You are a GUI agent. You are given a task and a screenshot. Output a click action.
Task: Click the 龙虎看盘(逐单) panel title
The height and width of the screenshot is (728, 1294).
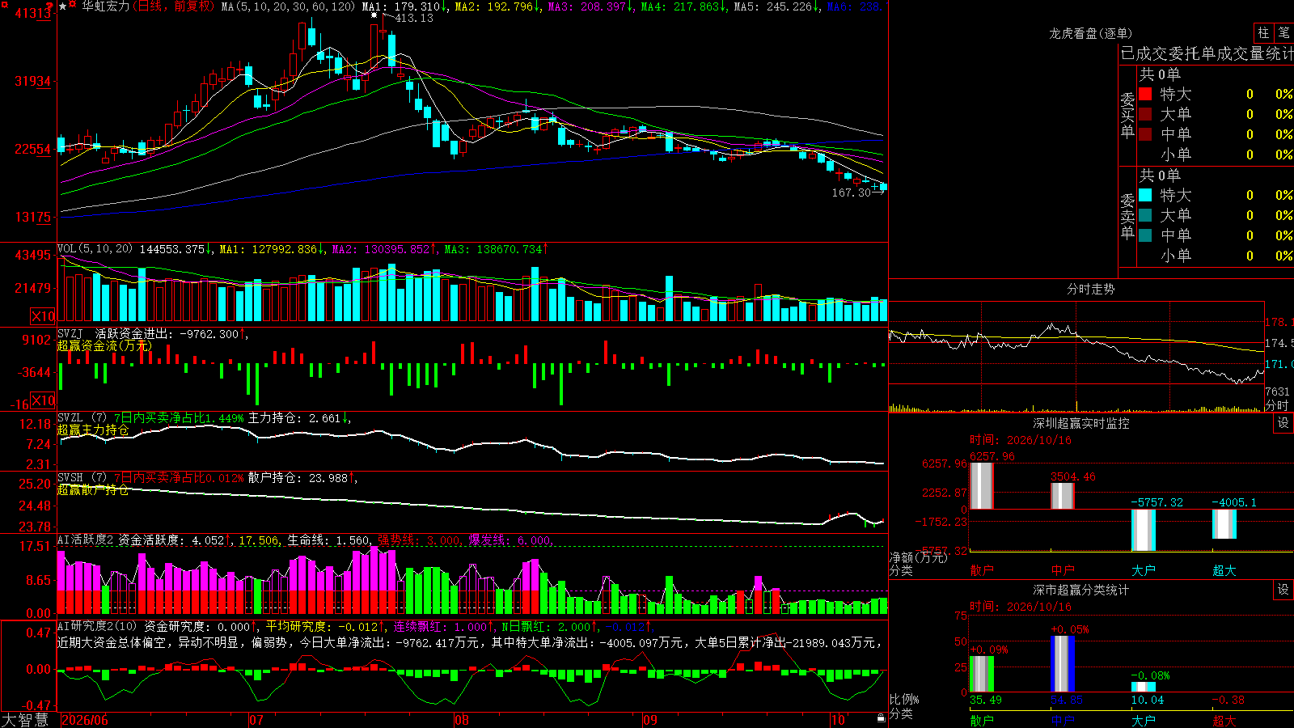[1090, 33]
